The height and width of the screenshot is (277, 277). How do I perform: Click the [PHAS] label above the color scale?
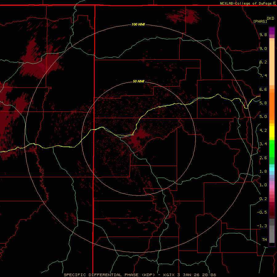(x=260, y=21)
